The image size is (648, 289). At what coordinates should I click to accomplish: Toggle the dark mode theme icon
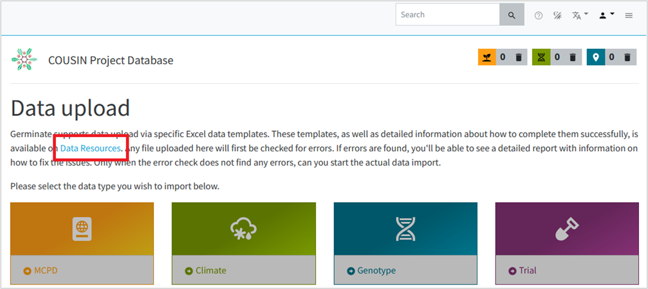tap(557, 15)
